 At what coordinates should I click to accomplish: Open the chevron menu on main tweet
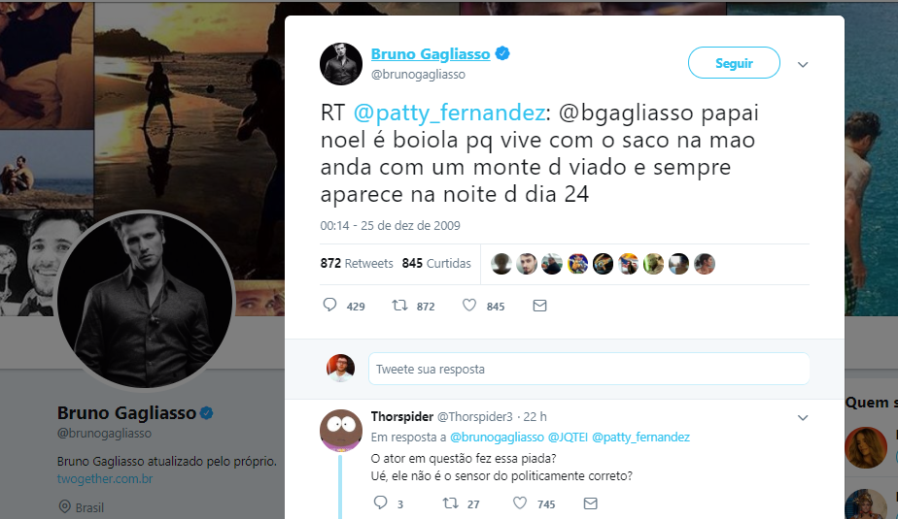click(803, 65)
